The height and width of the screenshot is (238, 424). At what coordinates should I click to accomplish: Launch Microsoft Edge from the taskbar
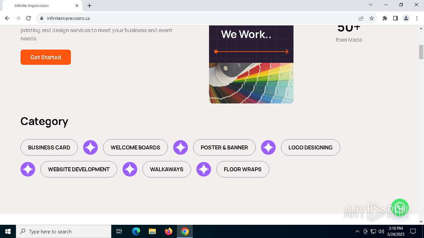click(x=136, y=231)
